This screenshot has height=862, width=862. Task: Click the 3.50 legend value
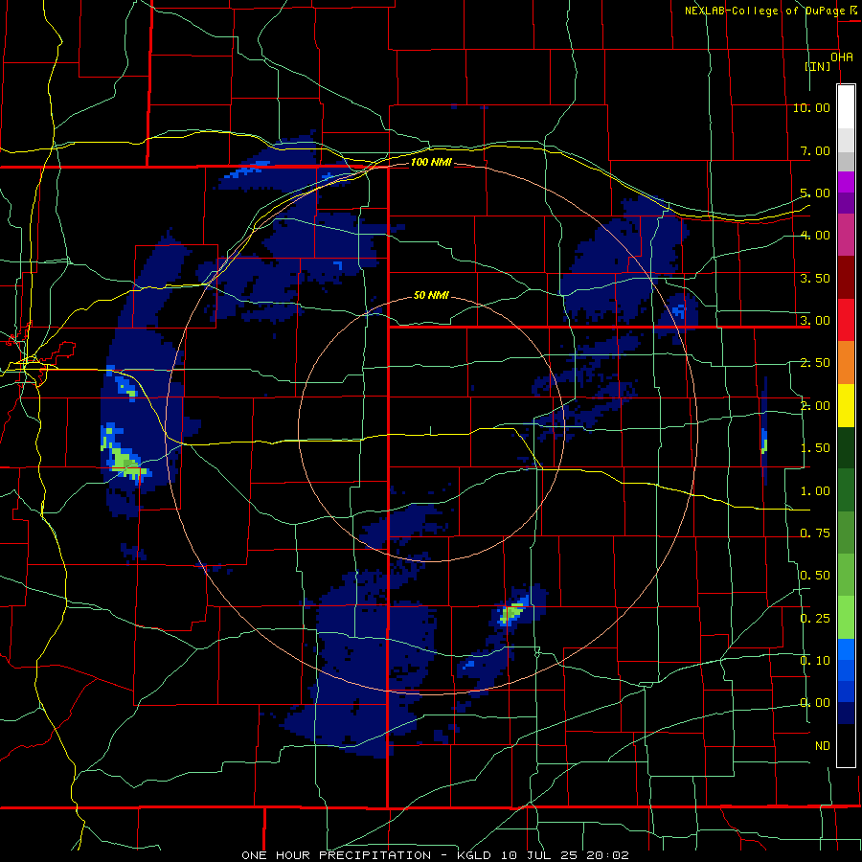pos(815,278)
